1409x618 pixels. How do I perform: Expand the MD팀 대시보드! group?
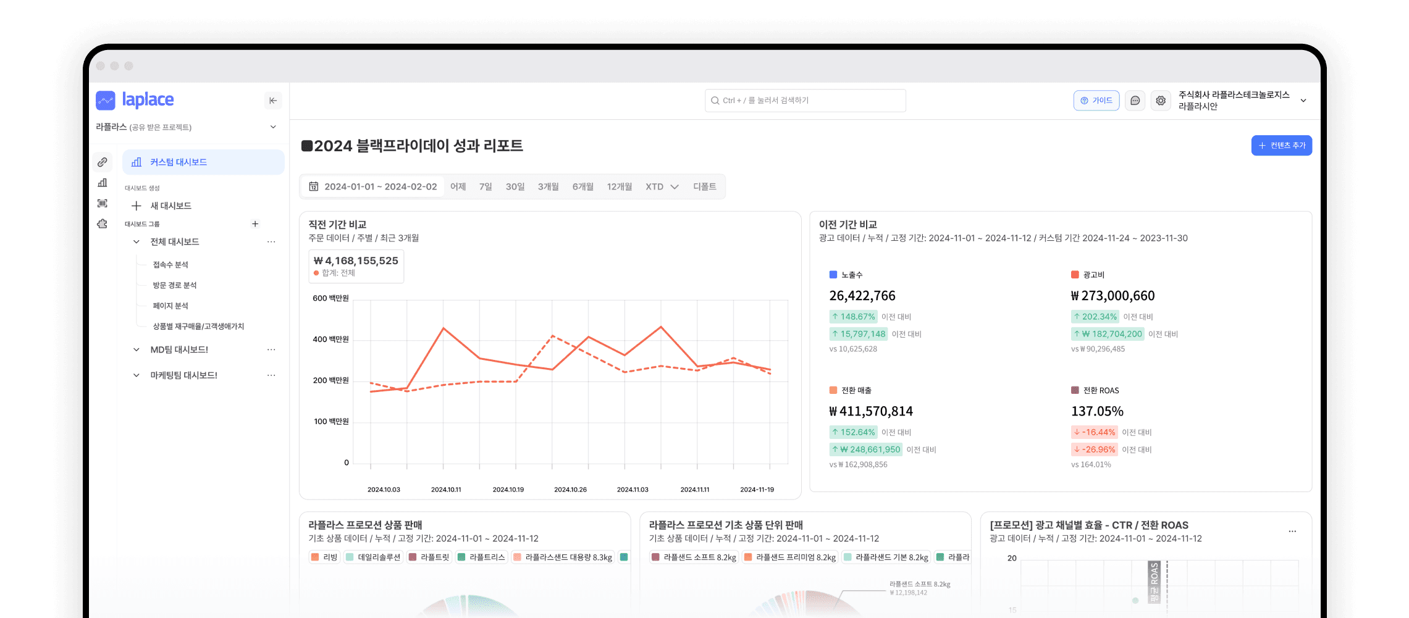[x=137, y=349]
